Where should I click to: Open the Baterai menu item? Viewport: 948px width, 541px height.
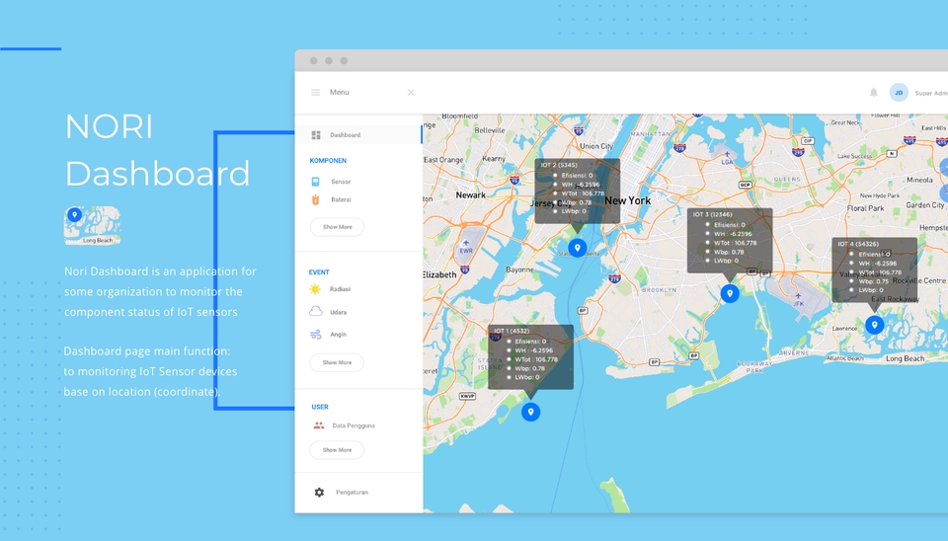[x=341, y=199]
